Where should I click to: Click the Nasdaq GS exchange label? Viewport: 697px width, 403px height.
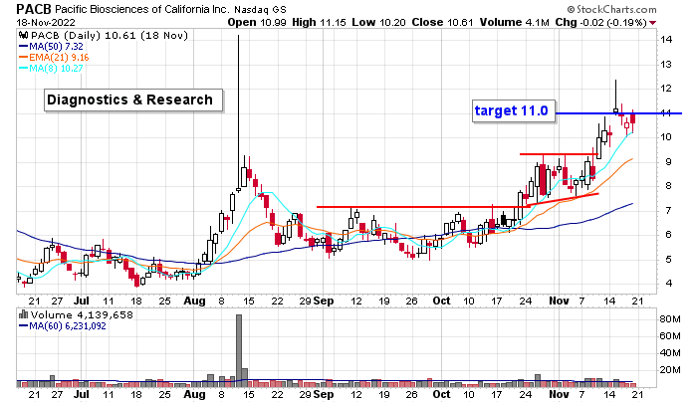pos(260,9)
